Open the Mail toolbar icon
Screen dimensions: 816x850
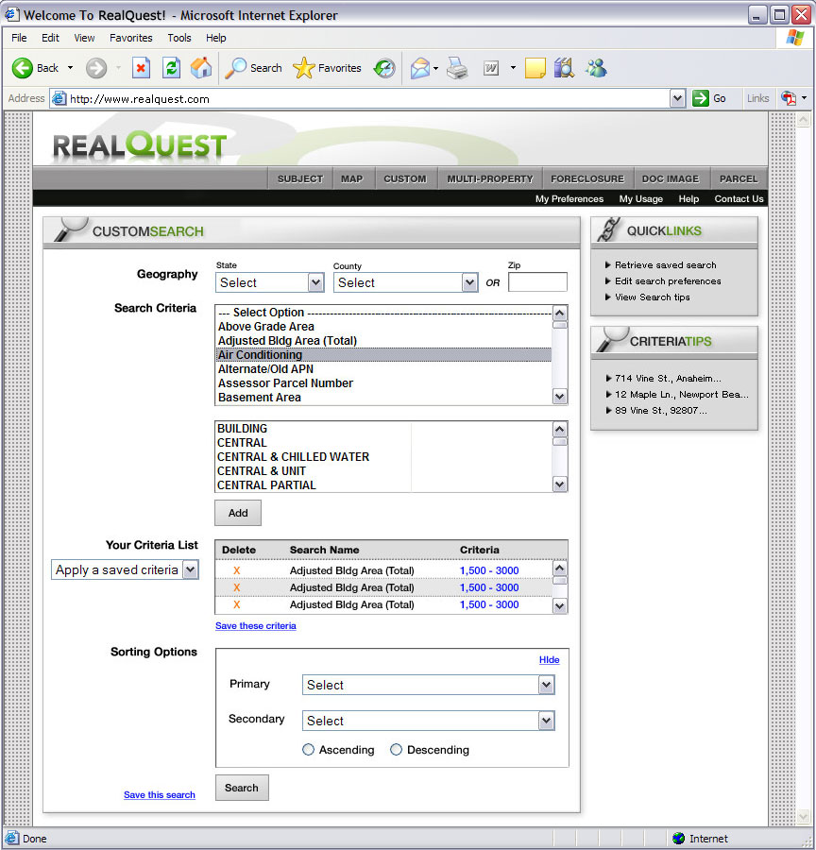point(419,68)
